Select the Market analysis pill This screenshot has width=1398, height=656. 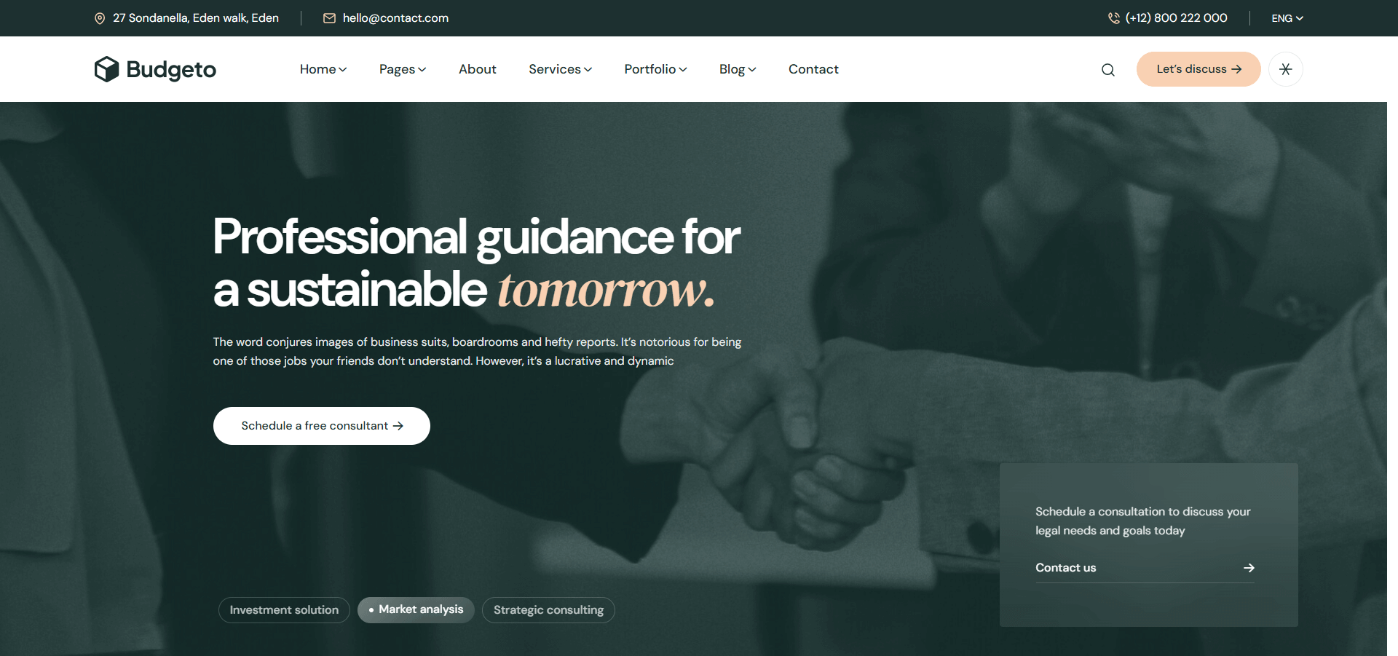pos(416,609)
